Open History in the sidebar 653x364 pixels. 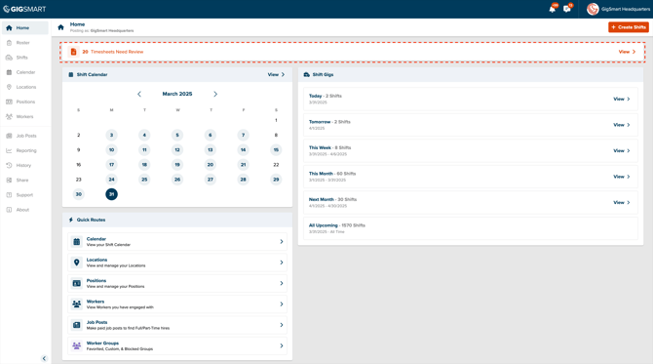25,165
